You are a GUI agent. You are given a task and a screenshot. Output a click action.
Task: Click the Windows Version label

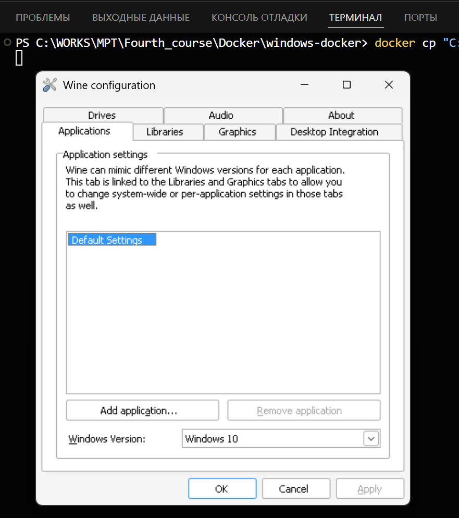pos(107,439)
